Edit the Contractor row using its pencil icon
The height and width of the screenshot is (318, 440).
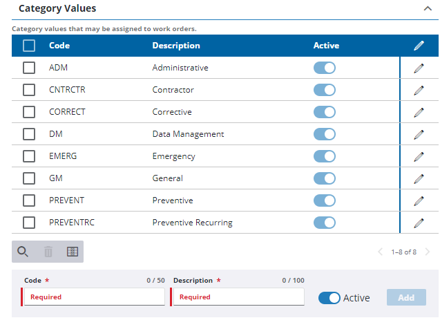(x=419, y=90)
